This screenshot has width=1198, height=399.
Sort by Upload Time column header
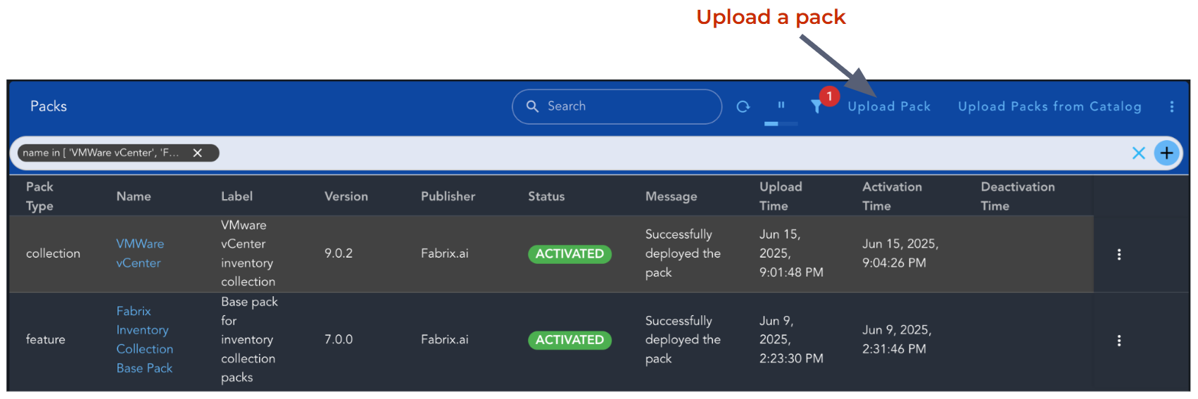click(x=780, y=196)
